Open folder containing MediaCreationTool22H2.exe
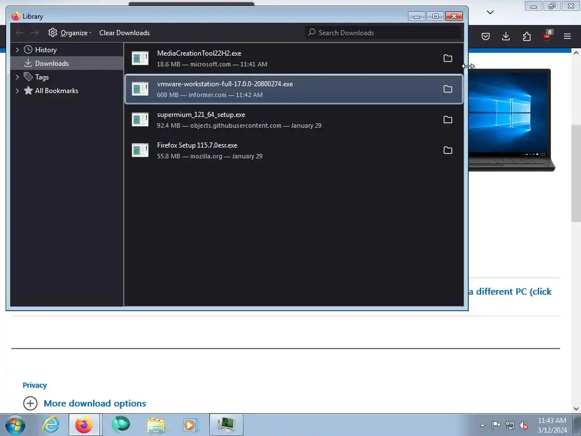Image resolution: width=581 pixels, height=436 pixels. 448,58
